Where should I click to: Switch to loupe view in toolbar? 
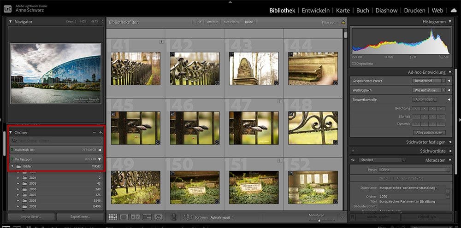(124, 217)
